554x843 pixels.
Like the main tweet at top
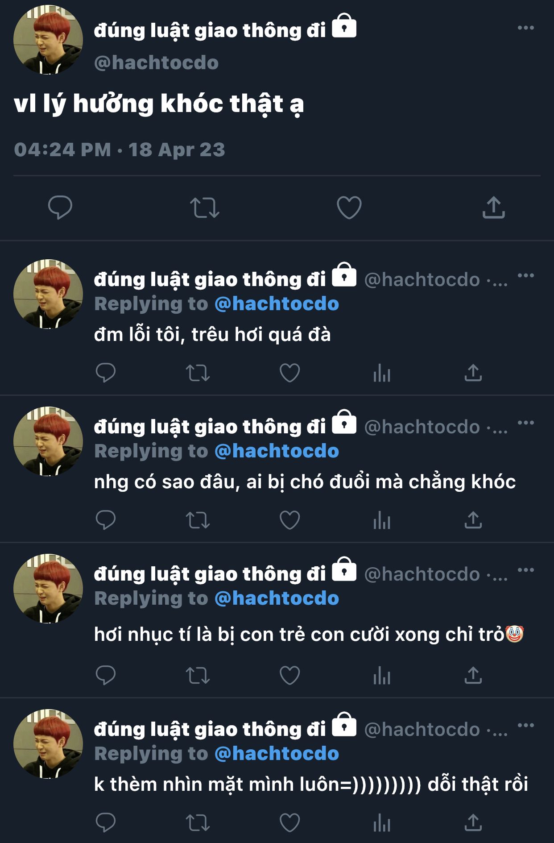click(349, 208)
